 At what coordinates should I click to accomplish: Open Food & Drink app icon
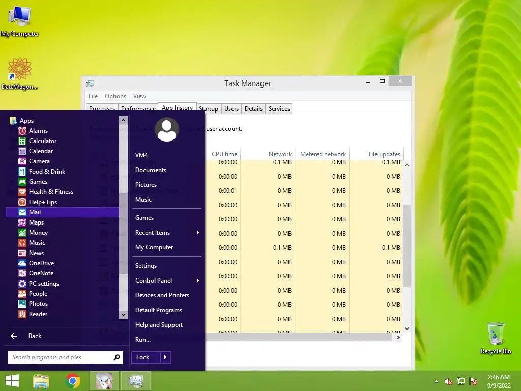22,172
